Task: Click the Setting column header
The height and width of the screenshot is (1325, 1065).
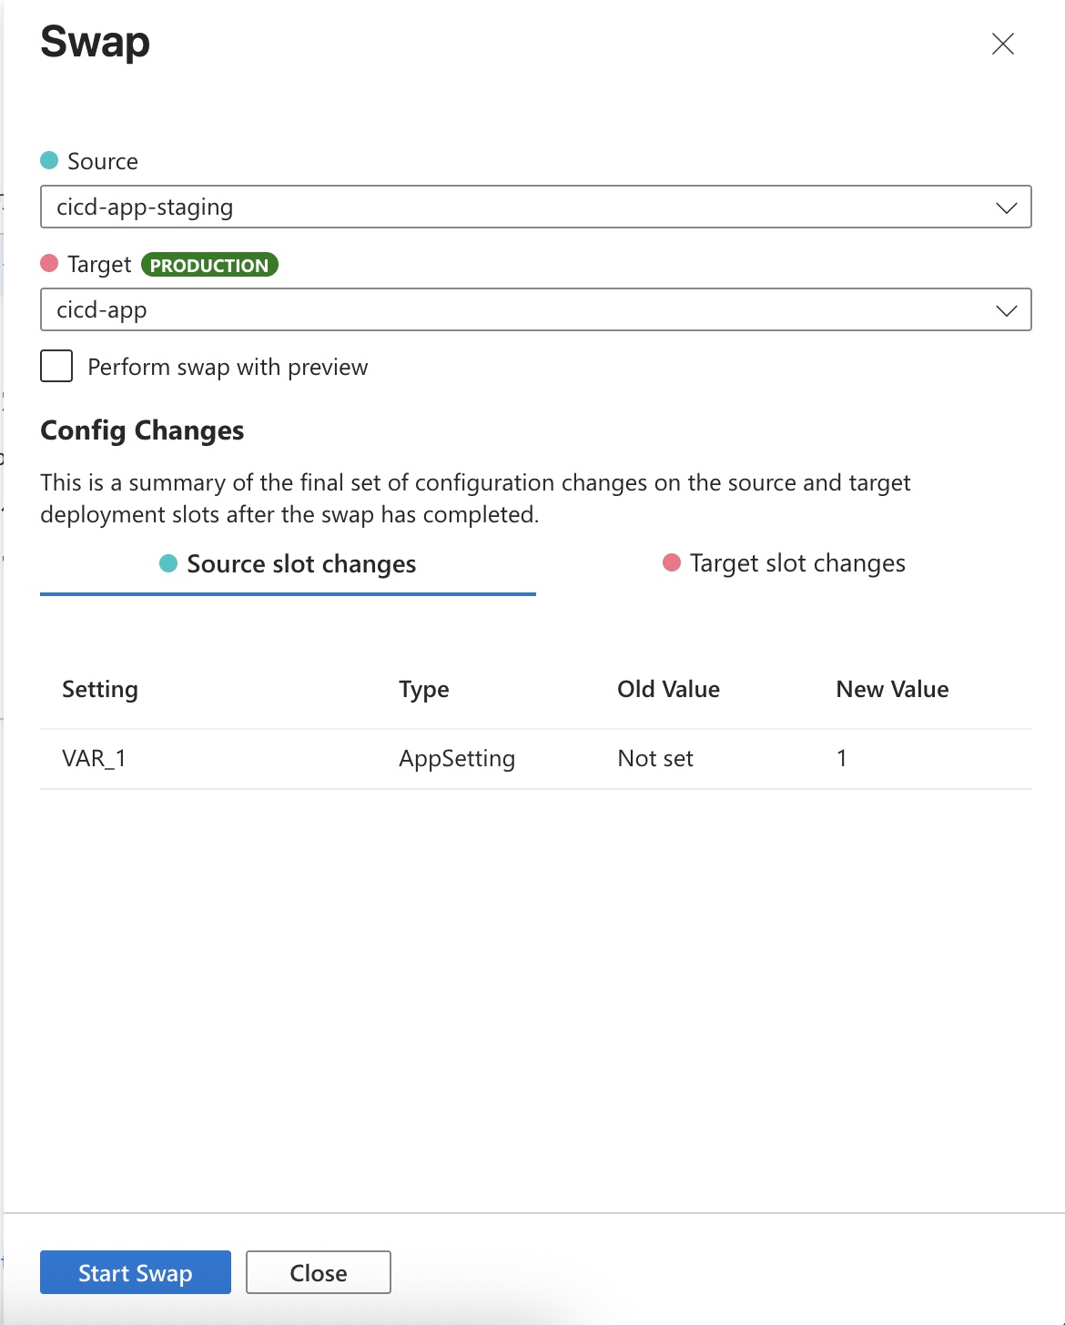Action: tap(100, 690)
